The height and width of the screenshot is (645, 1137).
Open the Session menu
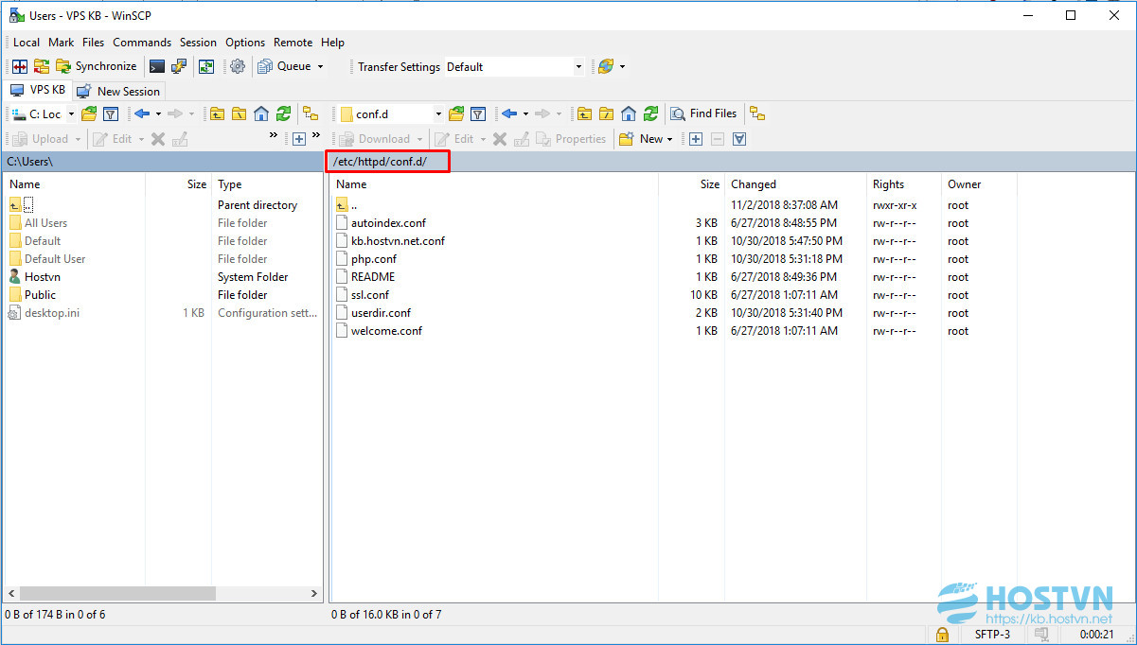(x=198, y=43)
